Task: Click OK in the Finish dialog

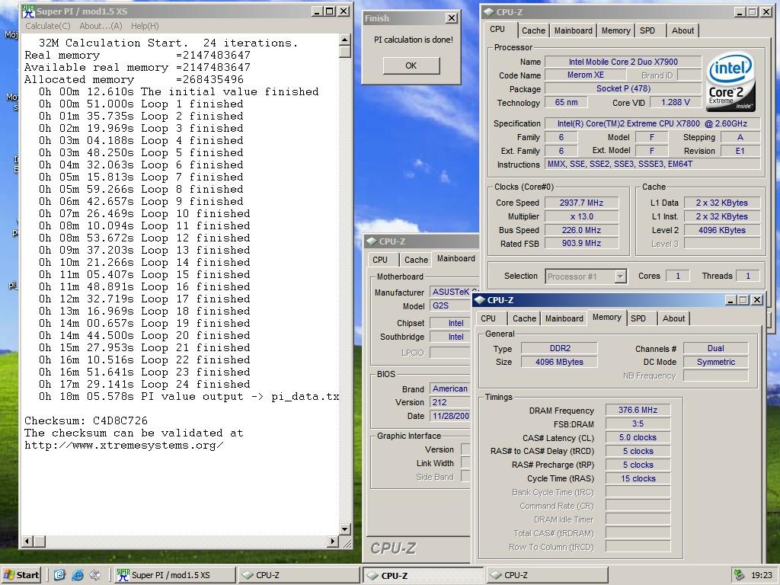Action: click(x=411, y=66)
